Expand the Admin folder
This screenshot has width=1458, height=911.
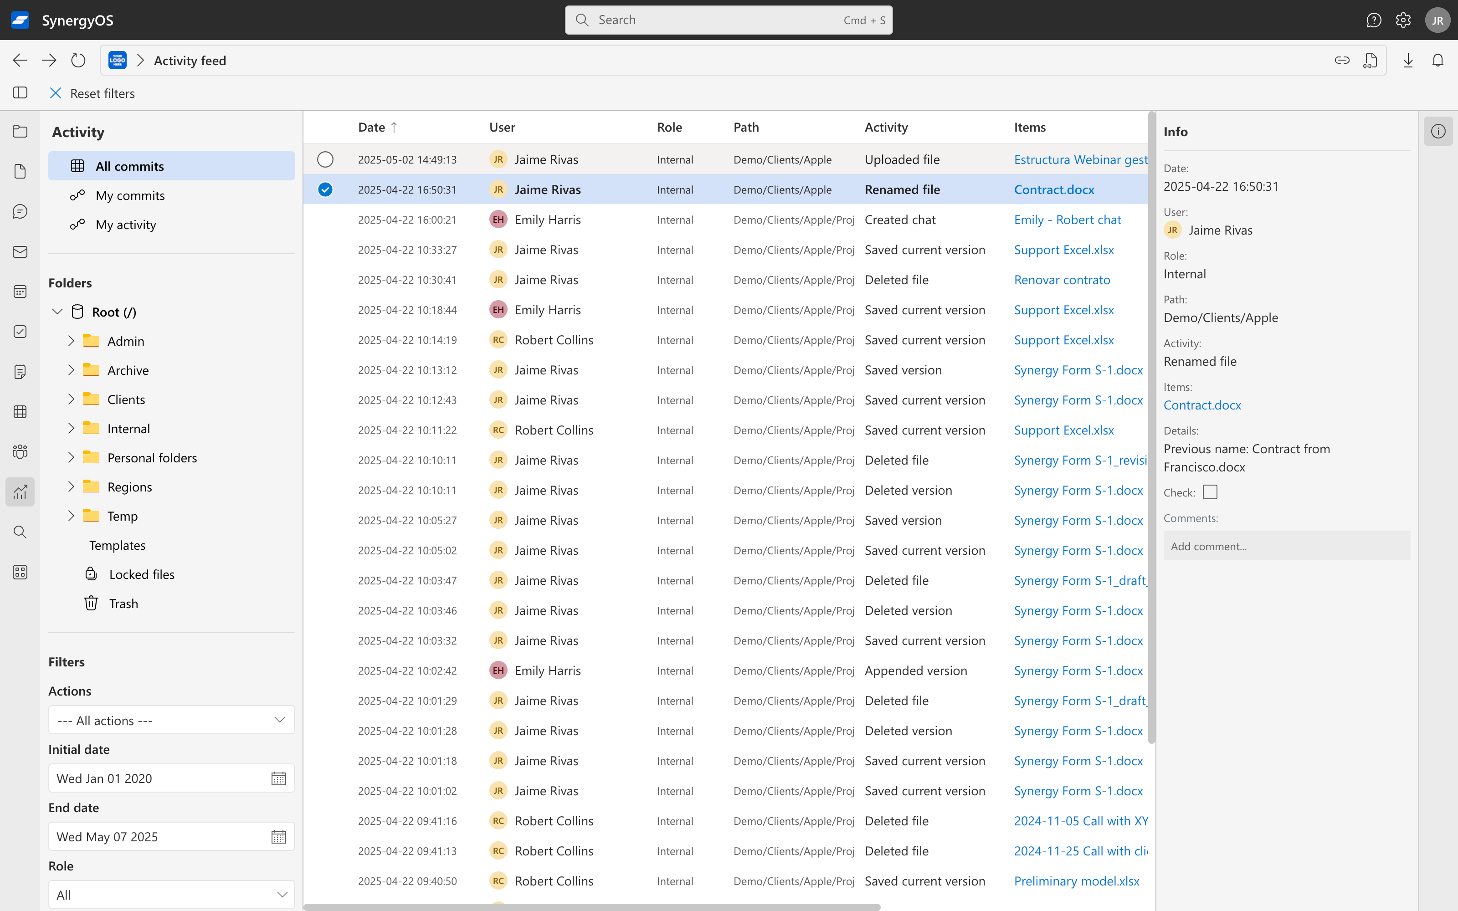pos(71,341)
